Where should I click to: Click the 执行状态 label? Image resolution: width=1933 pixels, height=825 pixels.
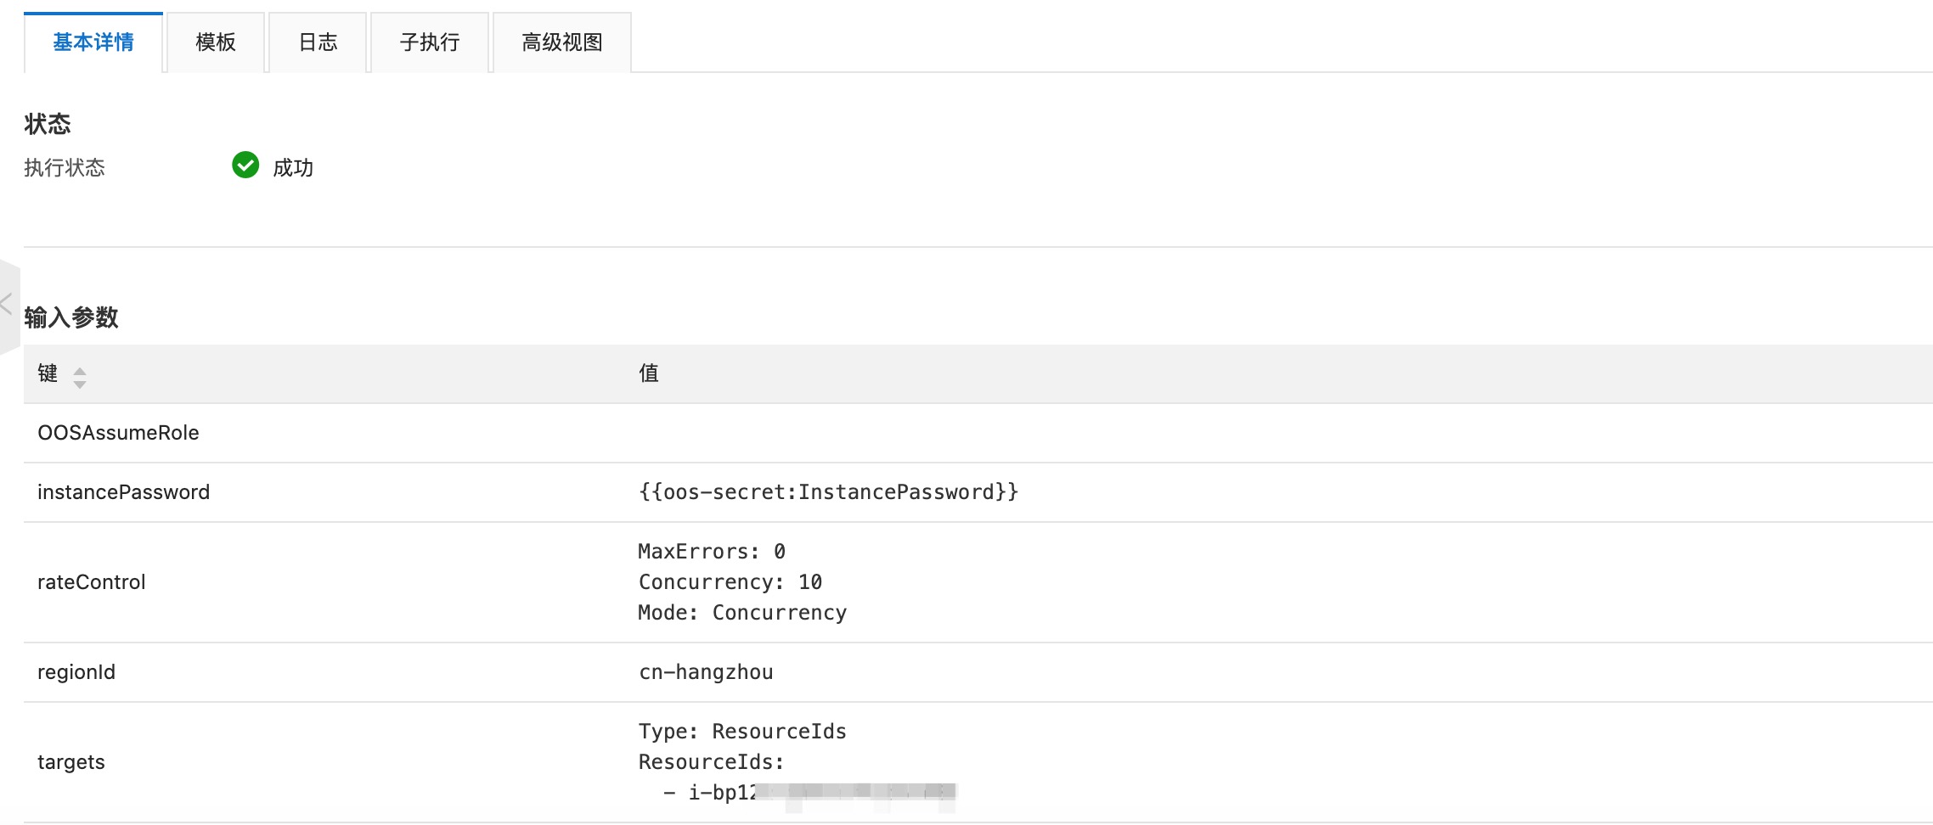[65, 168]
